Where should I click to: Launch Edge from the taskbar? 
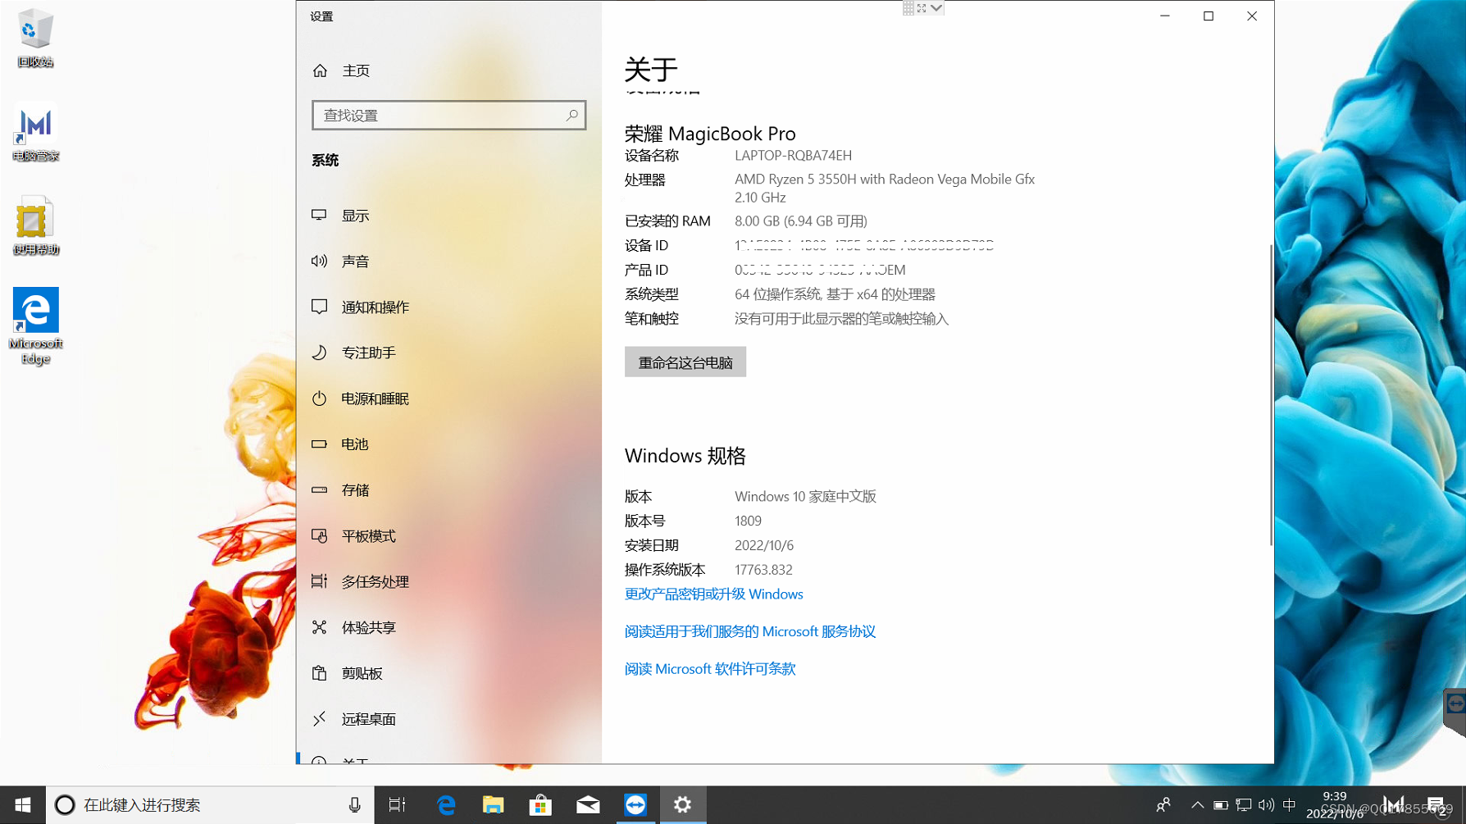446,805
